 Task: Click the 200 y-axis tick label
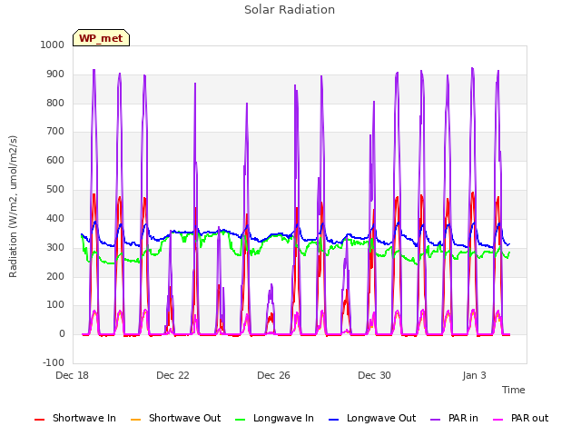(55, 276)
